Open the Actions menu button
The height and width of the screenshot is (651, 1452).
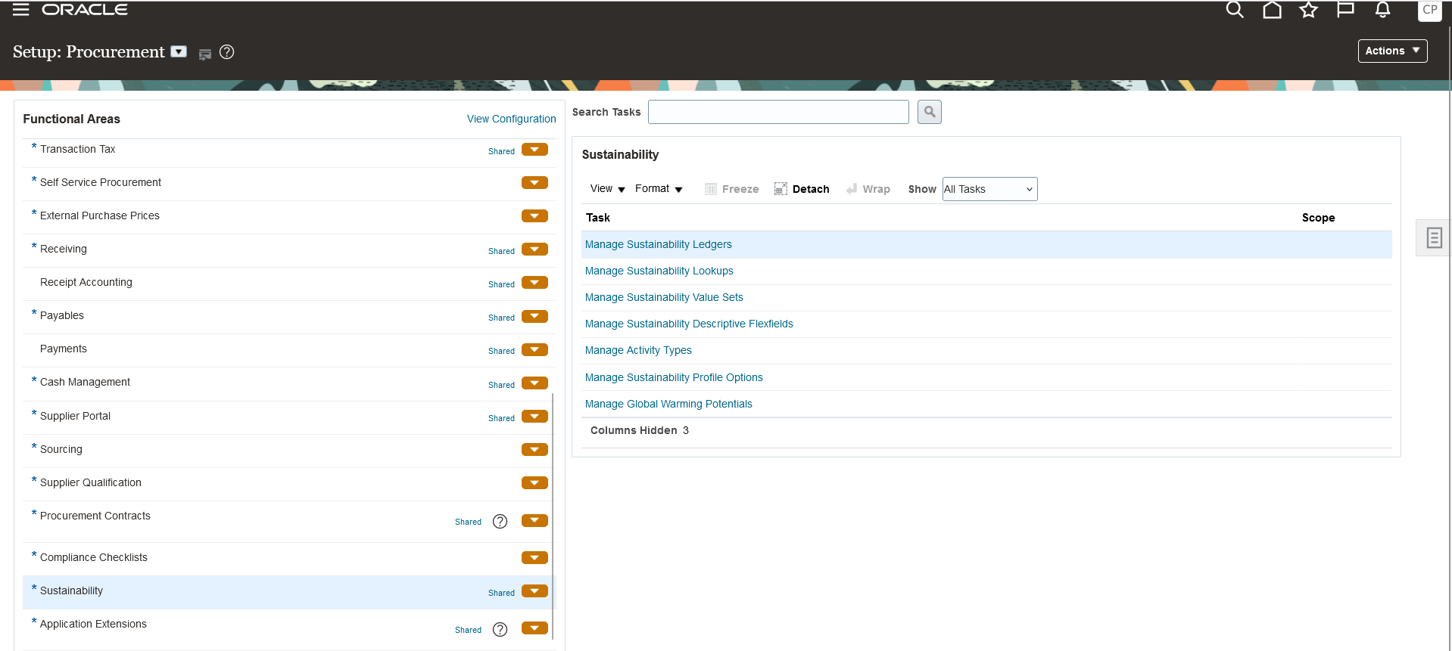1392,51
